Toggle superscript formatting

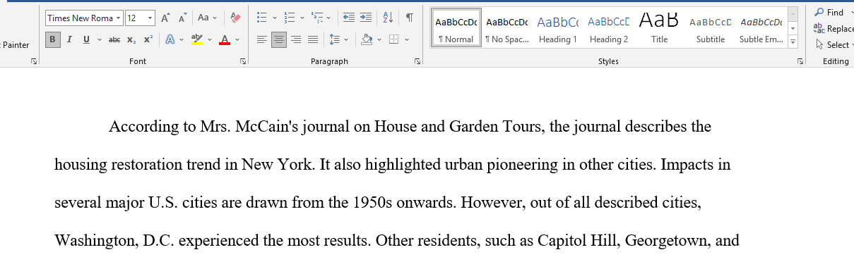(x=148, y=39)
